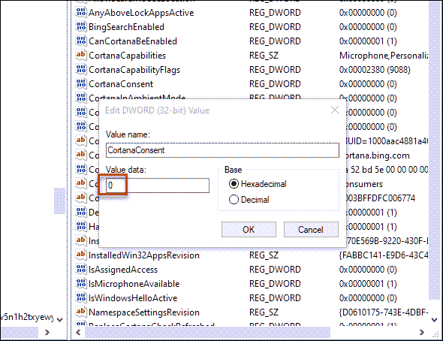443x341 pixels.
Task: Select the IsAssignedAccess value name
Action: [123, 270]
